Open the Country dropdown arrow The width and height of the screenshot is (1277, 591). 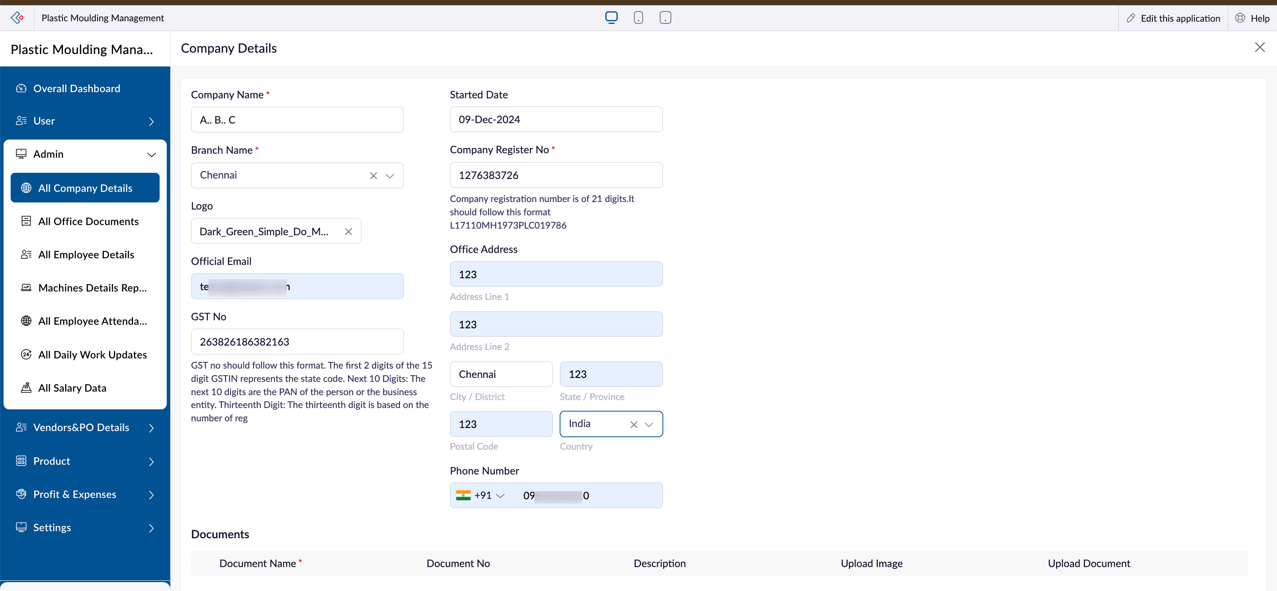click(648, 424)
